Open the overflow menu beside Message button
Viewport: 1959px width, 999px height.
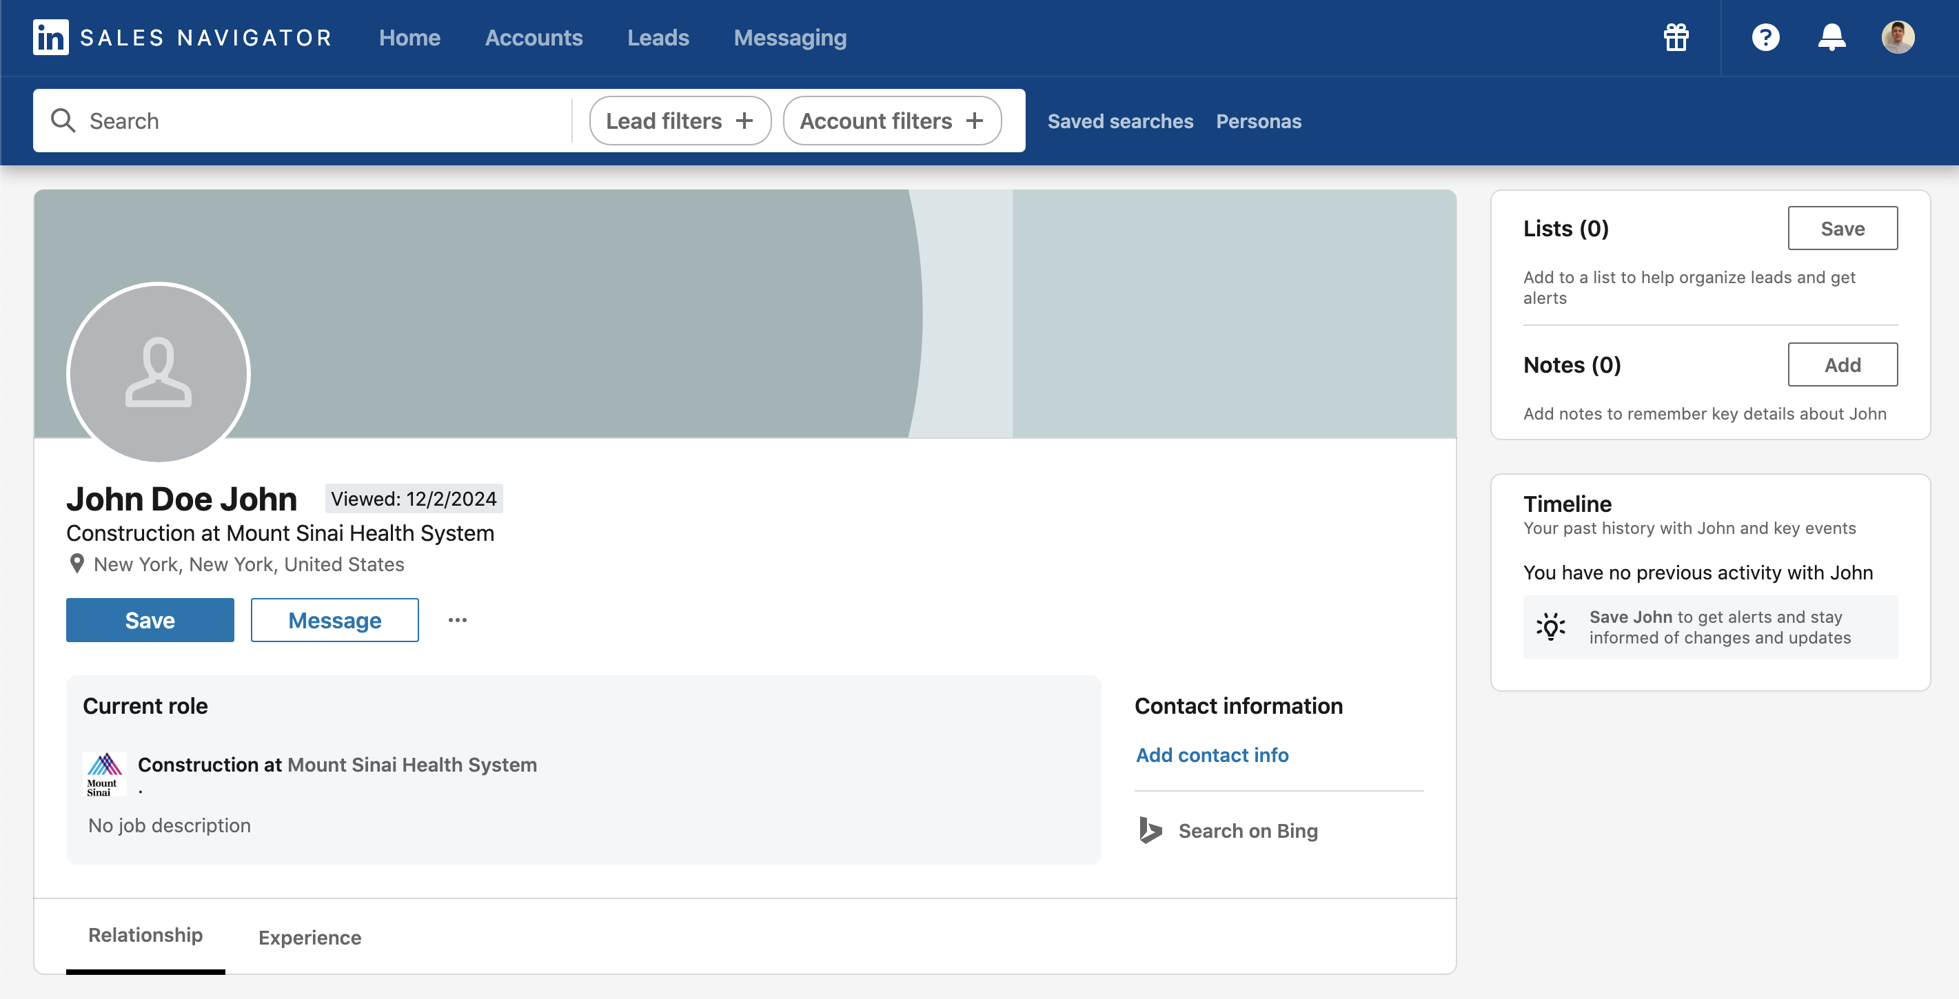[x=458, y=619]
